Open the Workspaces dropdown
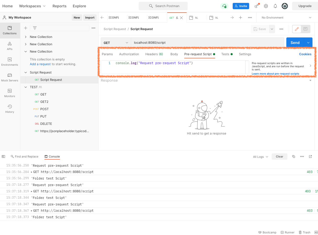 pos(32,6)
